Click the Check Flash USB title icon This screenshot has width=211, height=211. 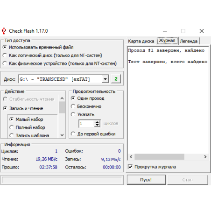pos(4,31)
